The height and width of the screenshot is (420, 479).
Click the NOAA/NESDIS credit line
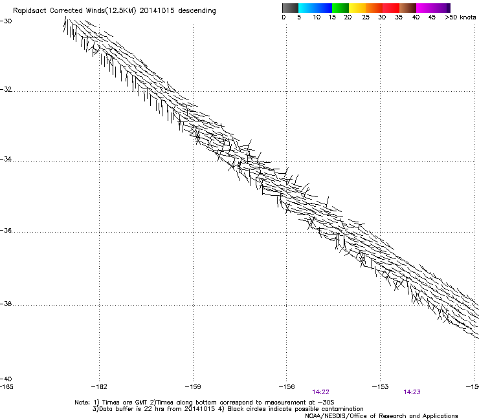tap(381, 416)
